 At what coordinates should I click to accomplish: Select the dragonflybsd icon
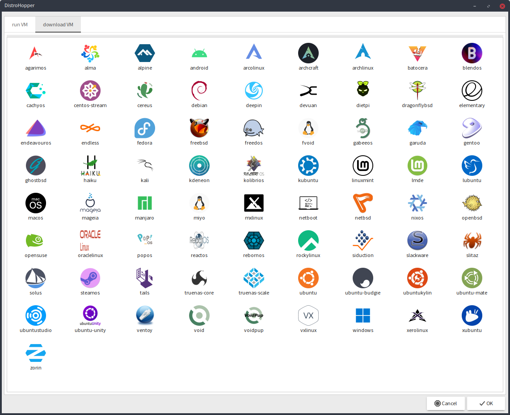click(x=417, y=91)
